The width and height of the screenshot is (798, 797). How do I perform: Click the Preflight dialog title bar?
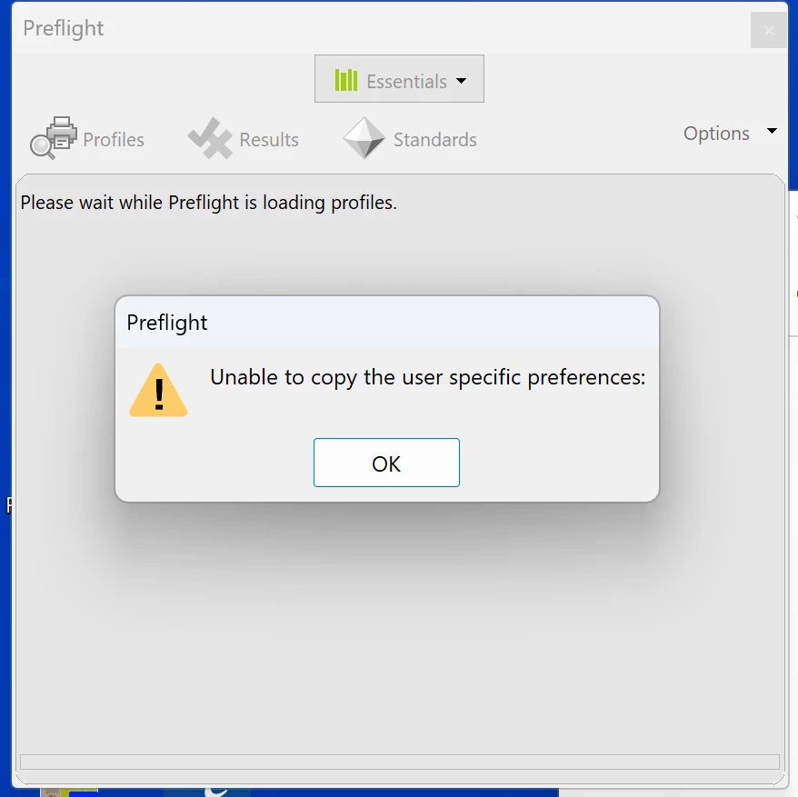point(387,322)
